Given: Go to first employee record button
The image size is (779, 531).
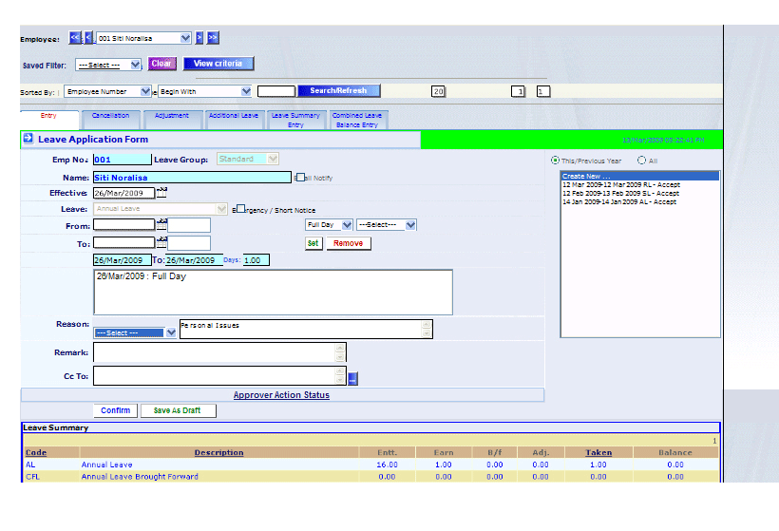Looking at the screenshot, I should click(75, 38).
